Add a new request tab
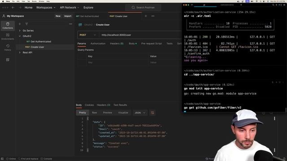The height and width of the screenshot is (161, 287). tap(146, 16)
